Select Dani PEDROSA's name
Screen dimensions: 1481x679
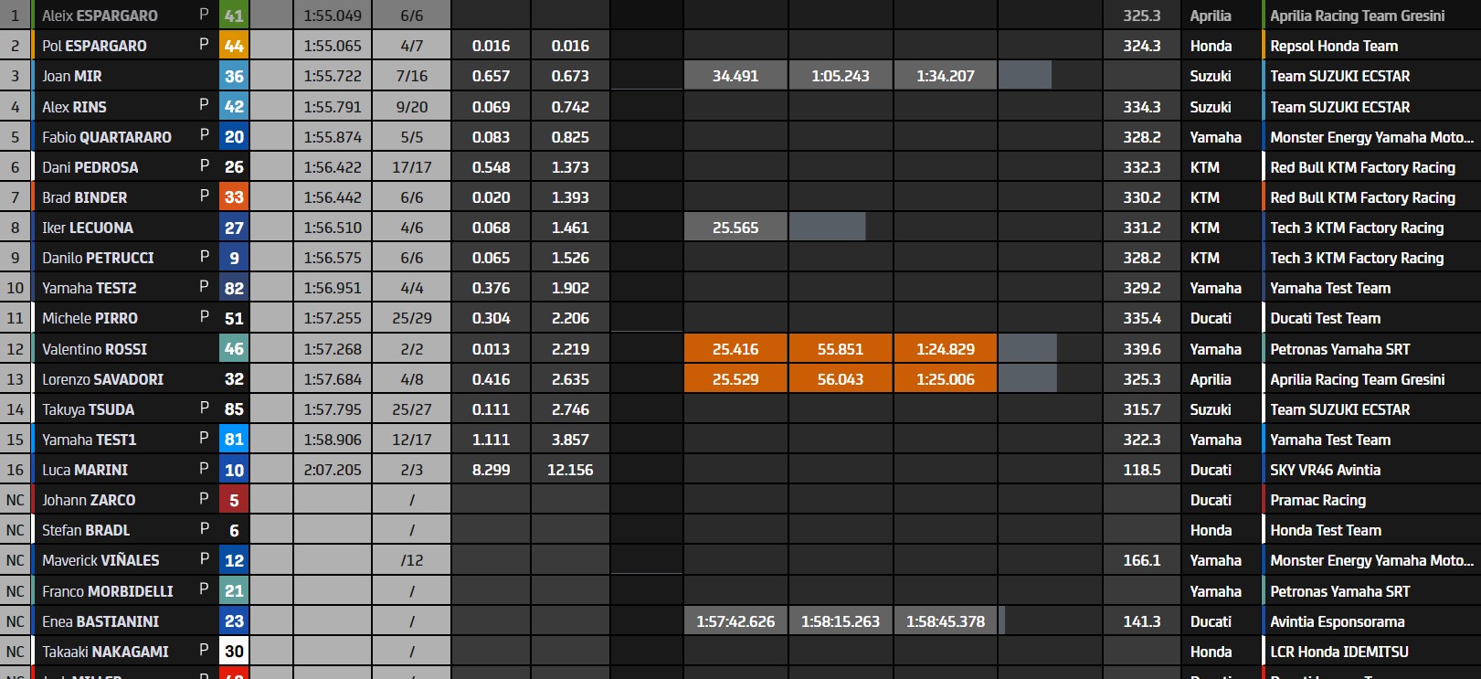pyautogui.click(x=90, y=167)
